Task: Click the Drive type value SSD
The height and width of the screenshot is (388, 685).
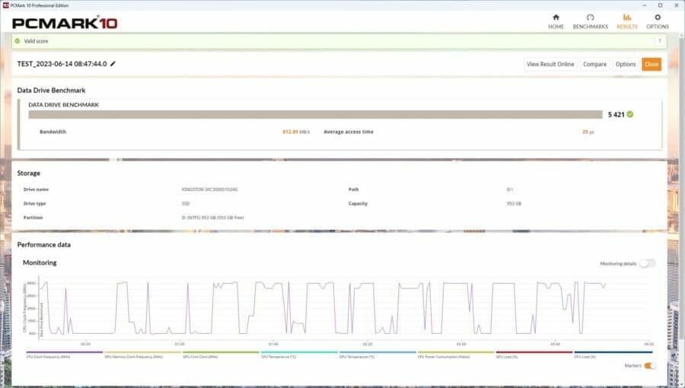Action: (x=186, y=203)
